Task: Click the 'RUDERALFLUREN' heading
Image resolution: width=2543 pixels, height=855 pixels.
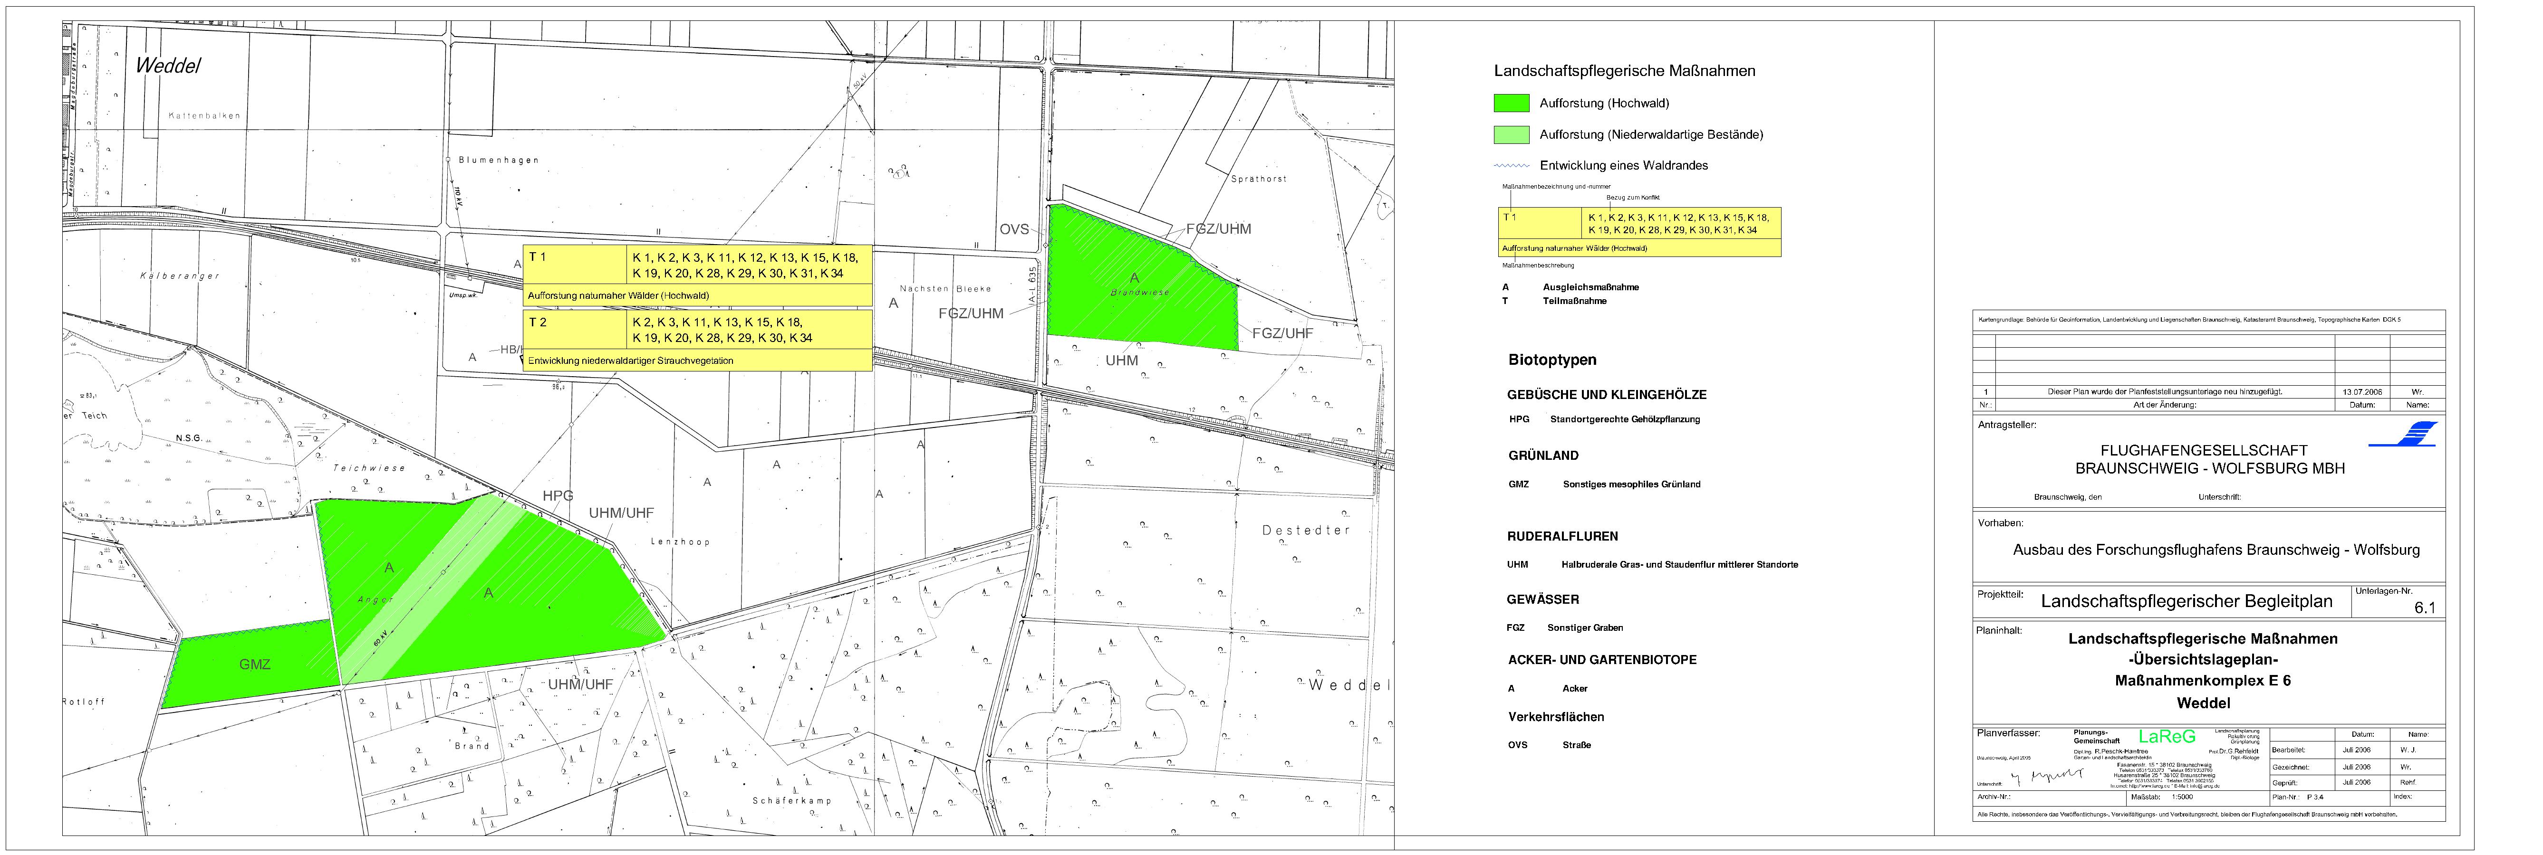Action: click(x=1563, y=536)
